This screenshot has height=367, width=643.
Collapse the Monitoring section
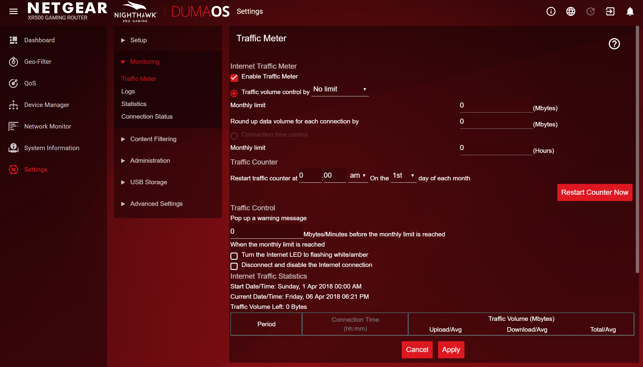(x=144, y=62)
